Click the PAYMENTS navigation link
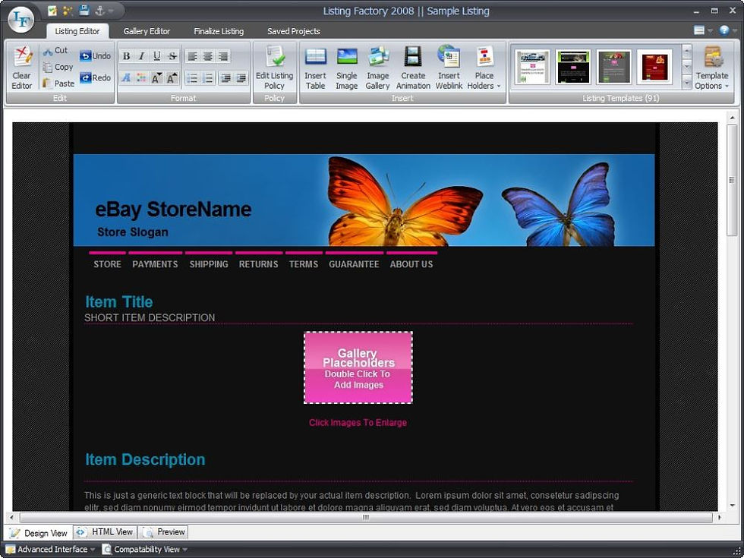 point(155,264)
